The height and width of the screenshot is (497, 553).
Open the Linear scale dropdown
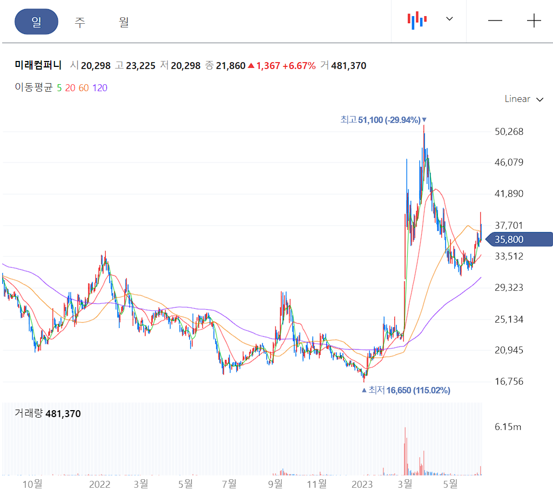coord(523,99)
